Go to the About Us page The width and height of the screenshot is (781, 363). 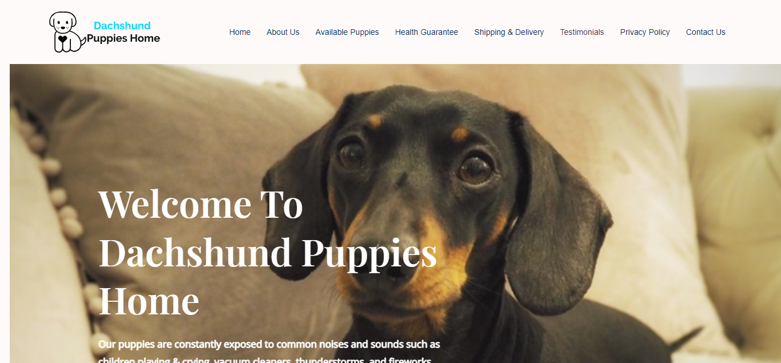[x=283, y=32]
